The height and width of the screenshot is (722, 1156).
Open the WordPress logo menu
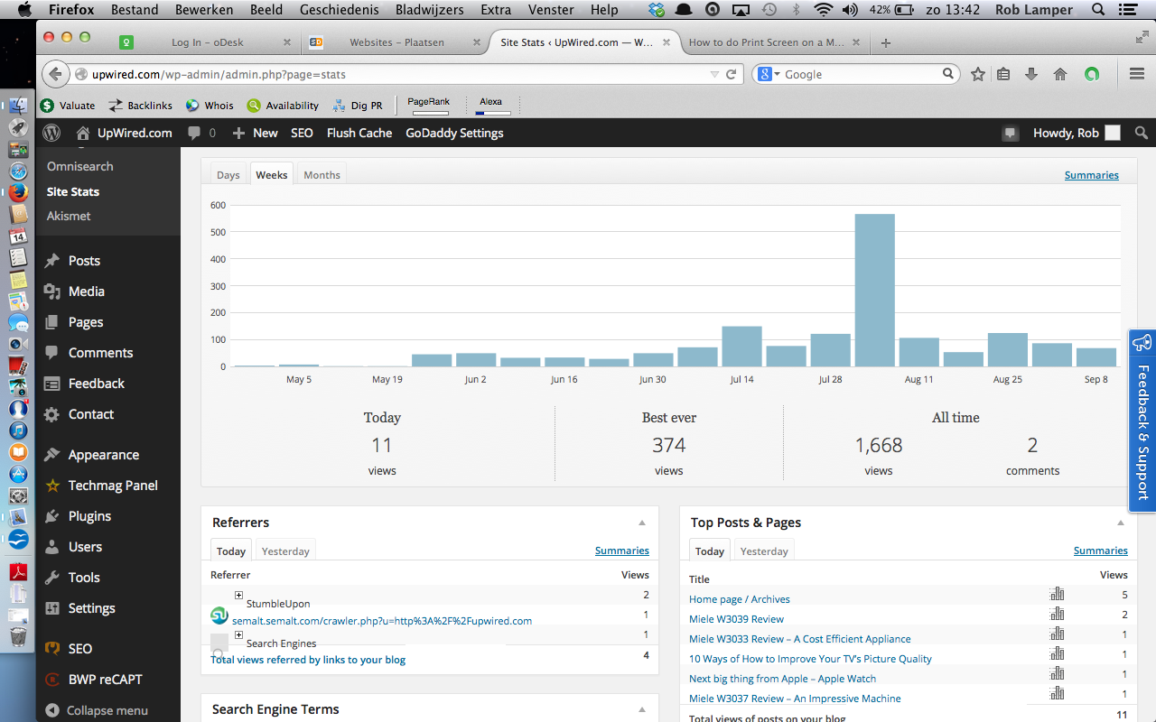pos(52,133)
